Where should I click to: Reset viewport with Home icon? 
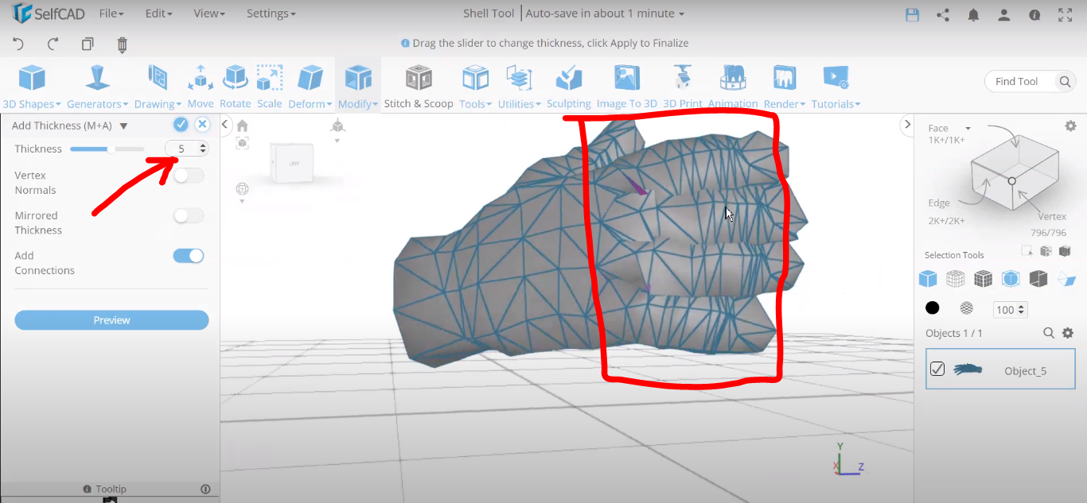pos(243,126)
